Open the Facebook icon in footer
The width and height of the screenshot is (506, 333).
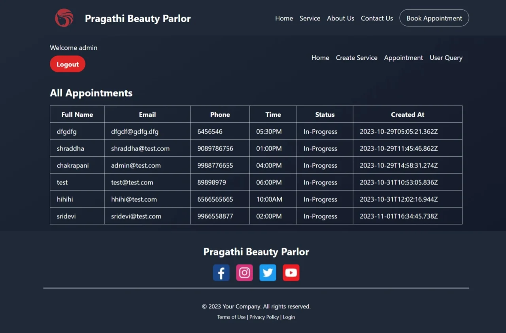221,273
